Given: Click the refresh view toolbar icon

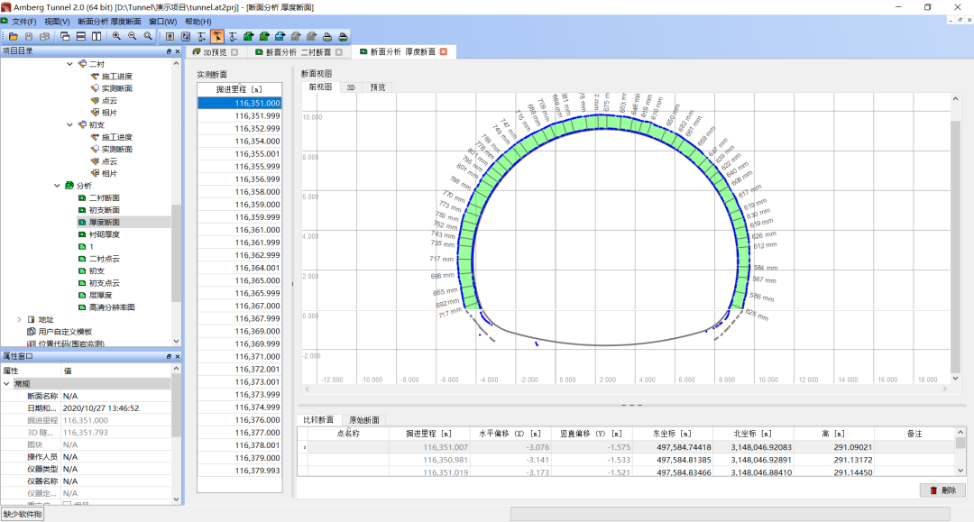Looking at the screenshot, I should click(186, 37).
